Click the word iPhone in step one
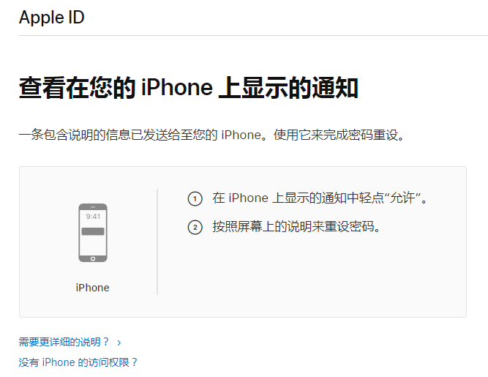The width and height of the screenshot is (488, 377). pos(248,198)
